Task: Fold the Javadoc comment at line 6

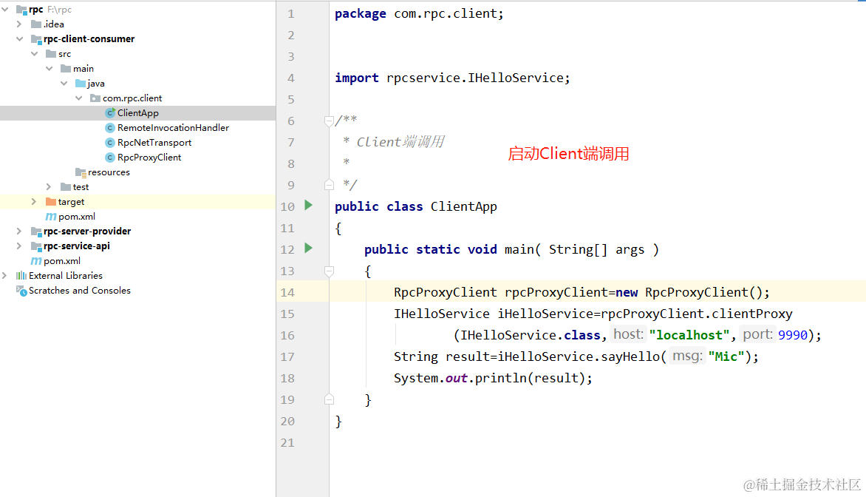Action: pyautogui.click(x=329, y=121)
